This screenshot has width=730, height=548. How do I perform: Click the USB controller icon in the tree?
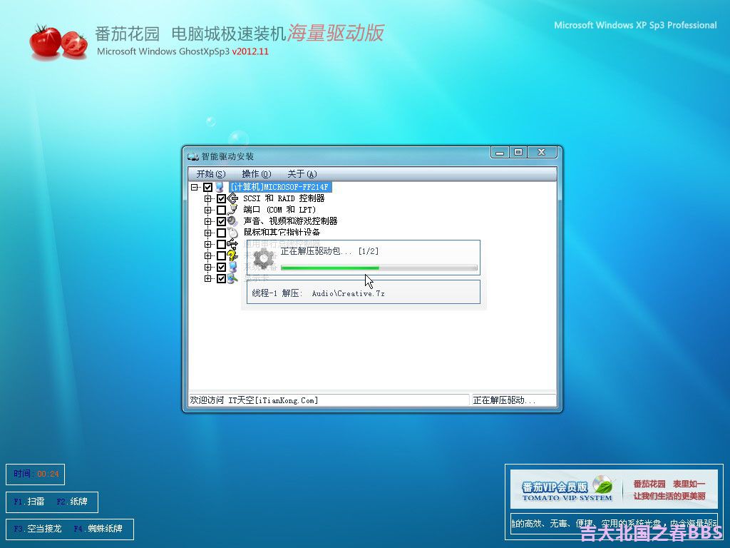click(x=232, y=244)
